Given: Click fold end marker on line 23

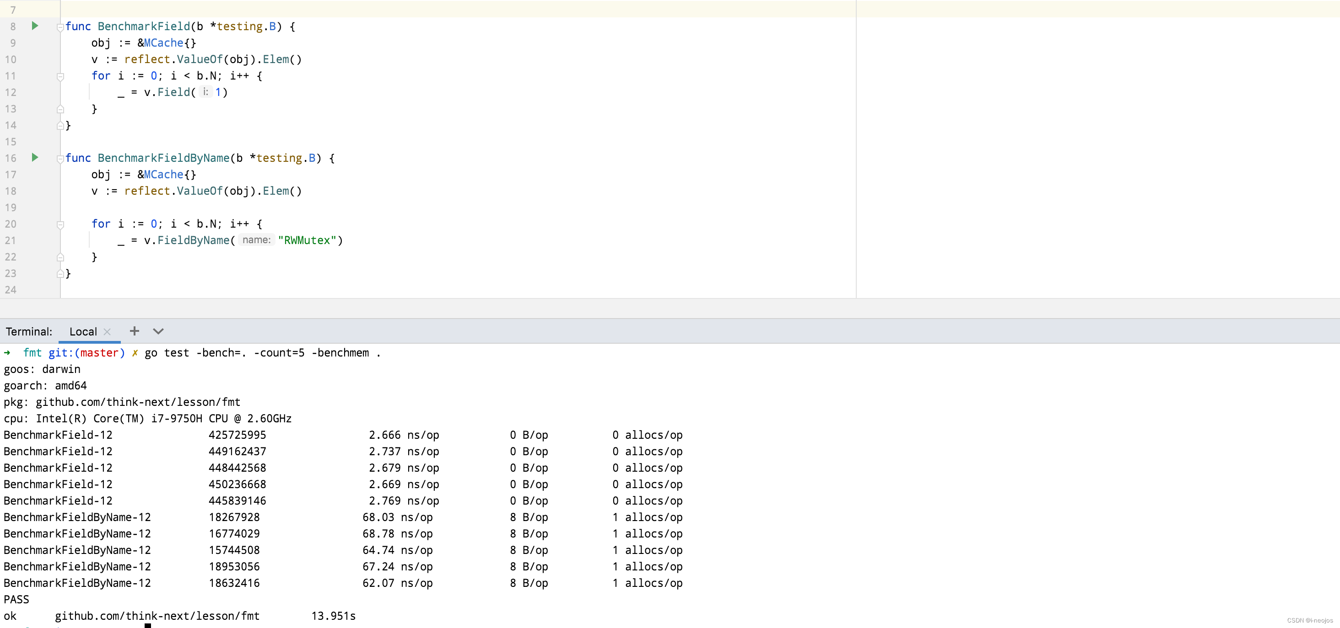Looking at the screenshot, I should click(60, 274).
